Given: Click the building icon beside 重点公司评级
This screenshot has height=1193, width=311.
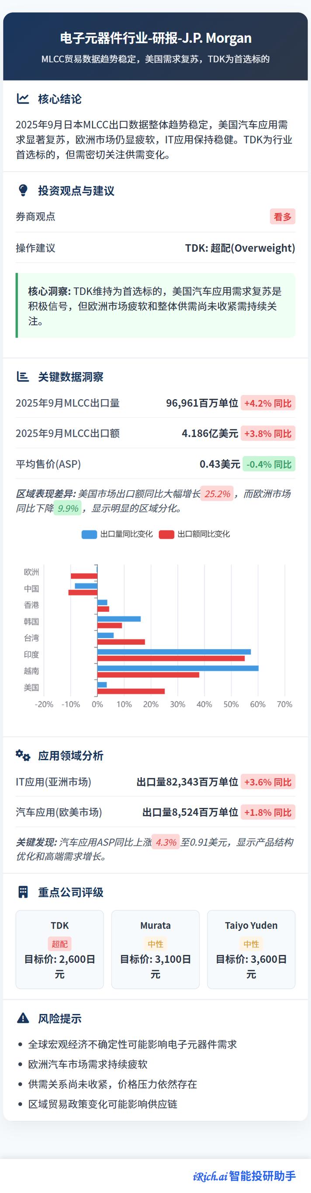Looking at the screenshot, I should pos(23,892).
